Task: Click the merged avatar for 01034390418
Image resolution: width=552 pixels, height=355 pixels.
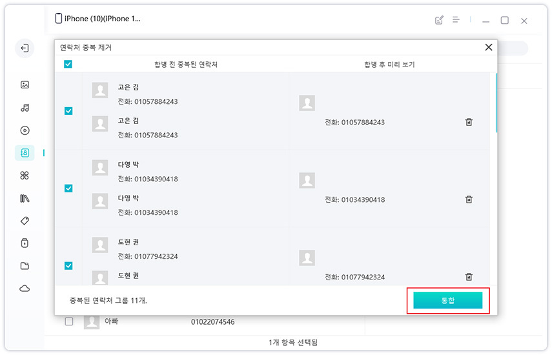Action: point(307,181)
